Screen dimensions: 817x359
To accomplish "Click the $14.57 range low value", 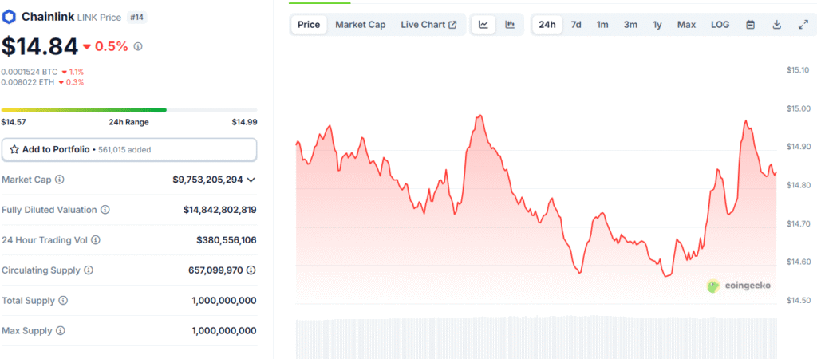I will point(12,122).
